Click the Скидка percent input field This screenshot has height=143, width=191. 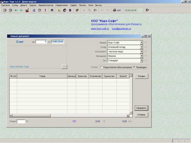[21, 121]
